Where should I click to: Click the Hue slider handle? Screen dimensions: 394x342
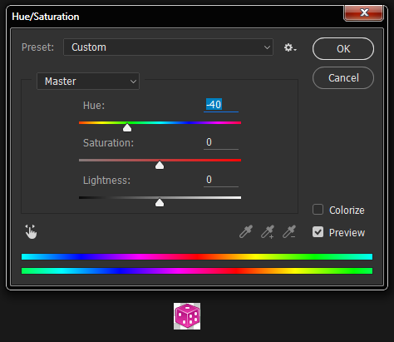pyautogui.click(x=127, y=127)
